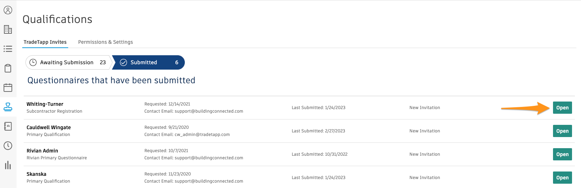Open the Skanska Primary Qualification questionnaire
This screenshot has height=188, width=581.
point(562,178)
